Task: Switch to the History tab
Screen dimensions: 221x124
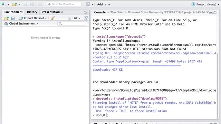Action: click(x=32, y=12)
